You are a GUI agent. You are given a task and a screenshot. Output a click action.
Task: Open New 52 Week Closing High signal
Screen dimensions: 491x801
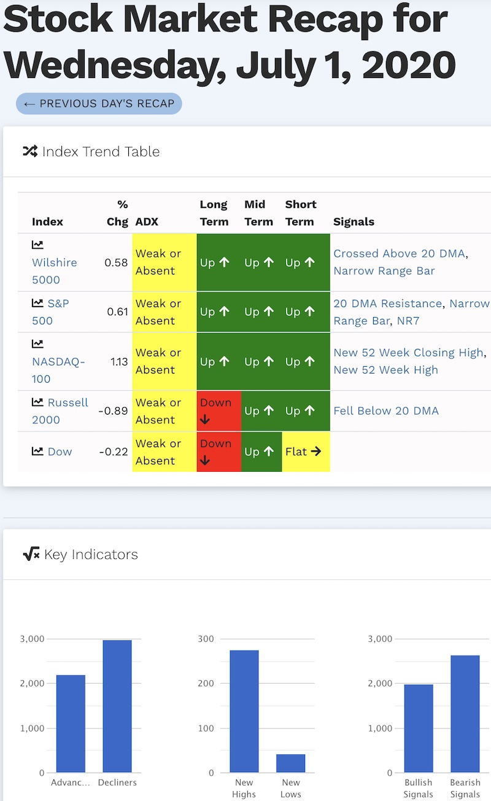point(408,353)
